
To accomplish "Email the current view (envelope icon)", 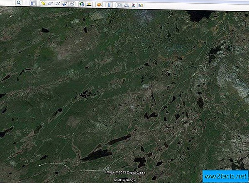I will (x=119, y=5).
